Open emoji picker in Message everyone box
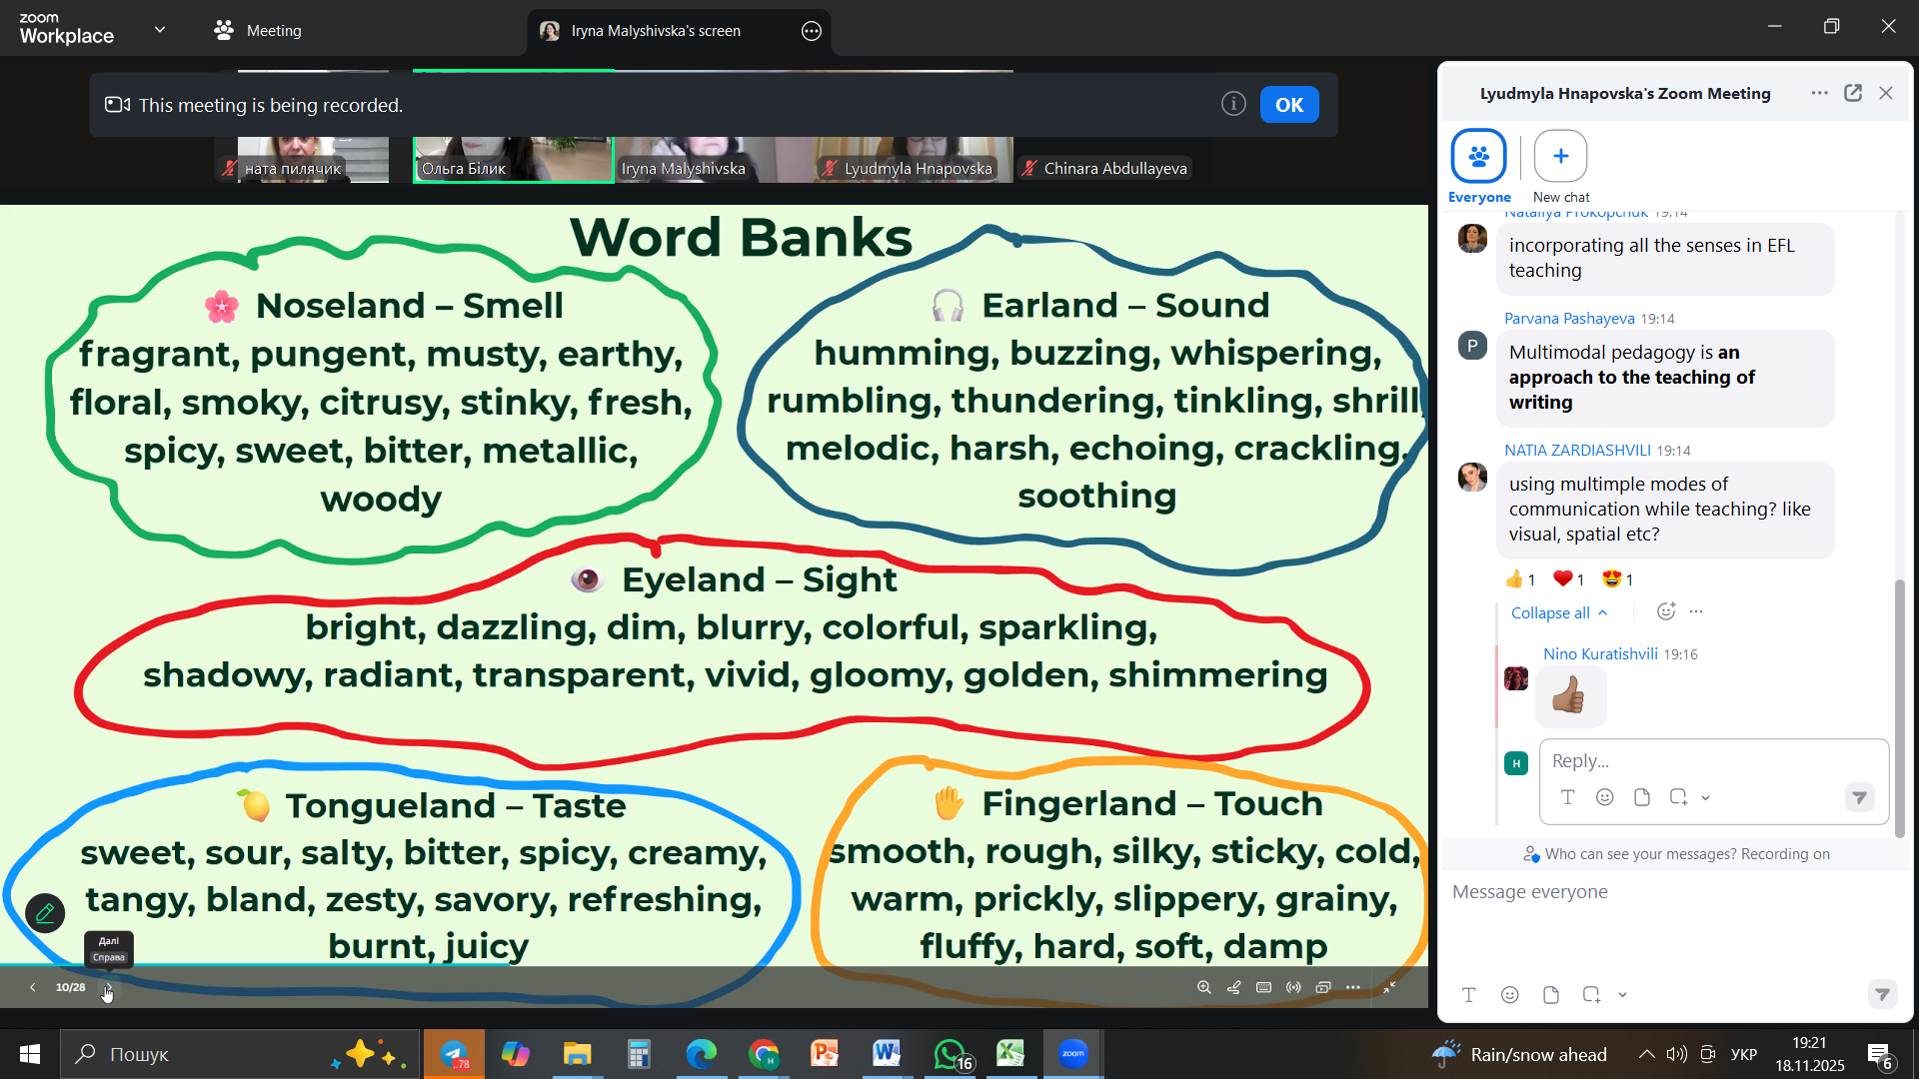This screenshot has width=1919, height=1079. click(1510, 995)
